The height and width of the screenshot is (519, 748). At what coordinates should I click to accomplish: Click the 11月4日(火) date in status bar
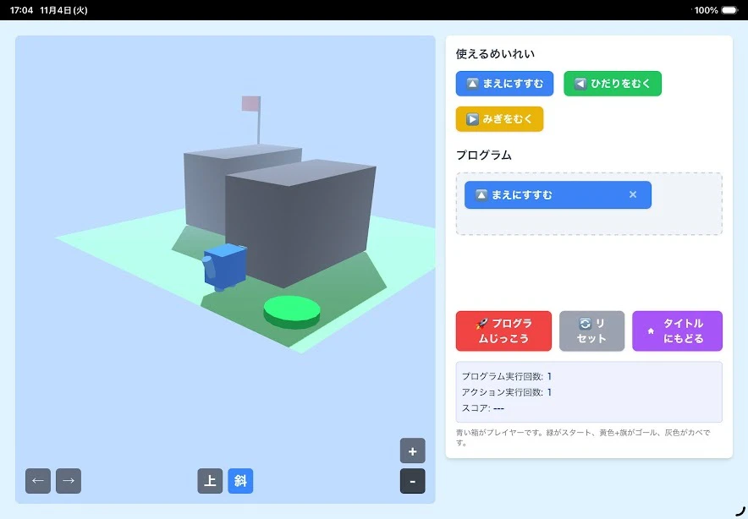tap(63, 10)
